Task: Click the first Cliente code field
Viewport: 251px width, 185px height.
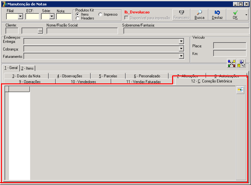Action: (x=12, y=31)
